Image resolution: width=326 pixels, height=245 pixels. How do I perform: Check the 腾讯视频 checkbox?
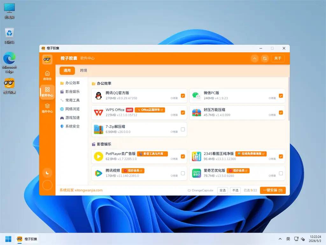coord(183,173)
